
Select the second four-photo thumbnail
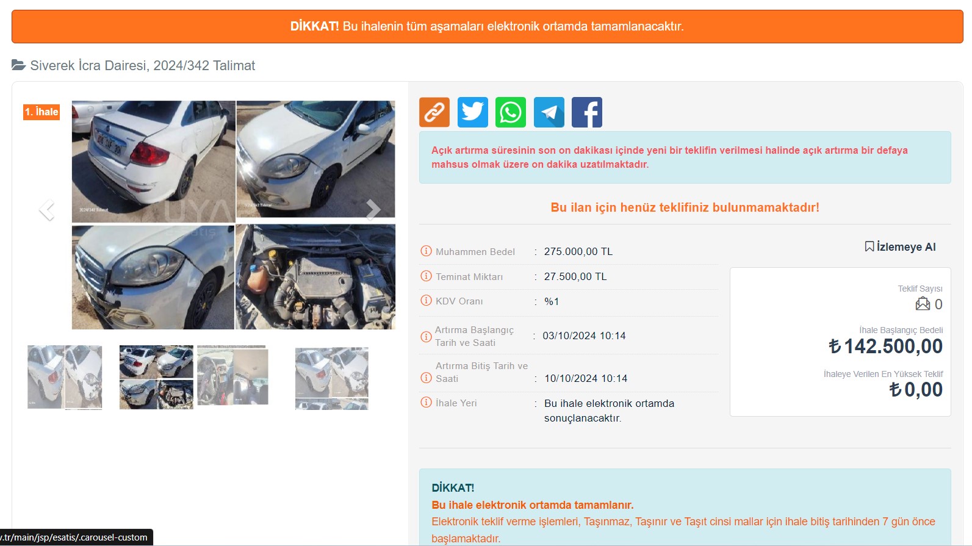click(x=156, y=377)
